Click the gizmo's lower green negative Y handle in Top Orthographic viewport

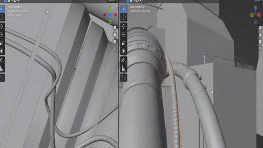(110, 22)
